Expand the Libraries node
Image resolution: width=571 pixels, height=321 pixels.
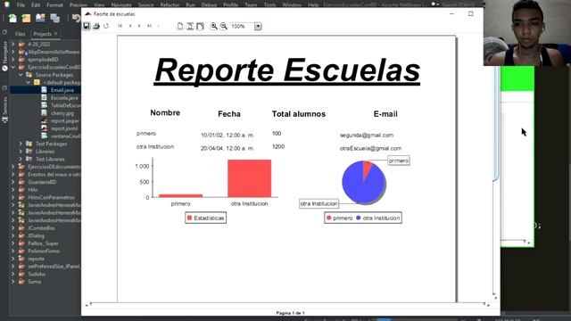click(21, 152)
